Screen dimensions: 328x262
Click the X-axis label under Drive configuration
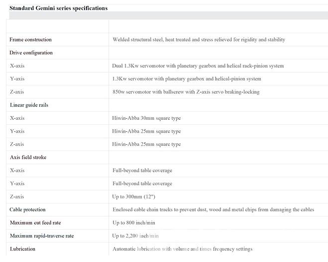pos(17,66)
